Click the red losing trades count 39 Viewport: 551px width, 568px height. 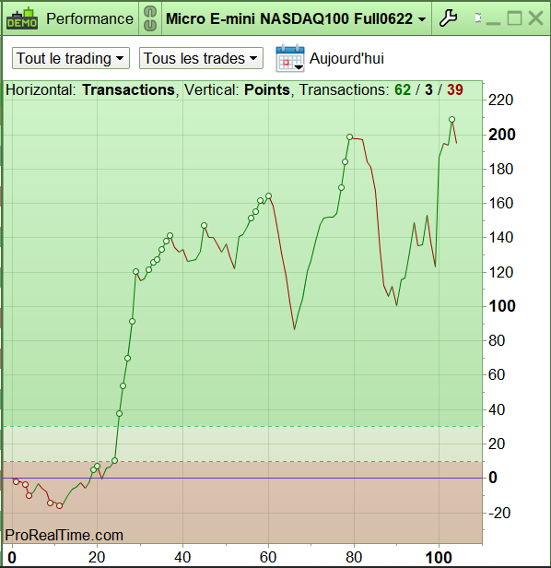pyautogui.click(x=454, y=89)
